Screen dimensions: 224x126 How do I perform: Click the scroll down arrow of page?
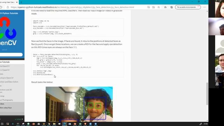click(x=207, y=120)
